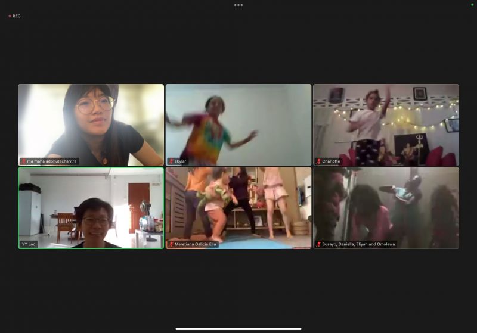
Task: Select Meretiana Galicia Ella's video tile
Action: [238, 208]
